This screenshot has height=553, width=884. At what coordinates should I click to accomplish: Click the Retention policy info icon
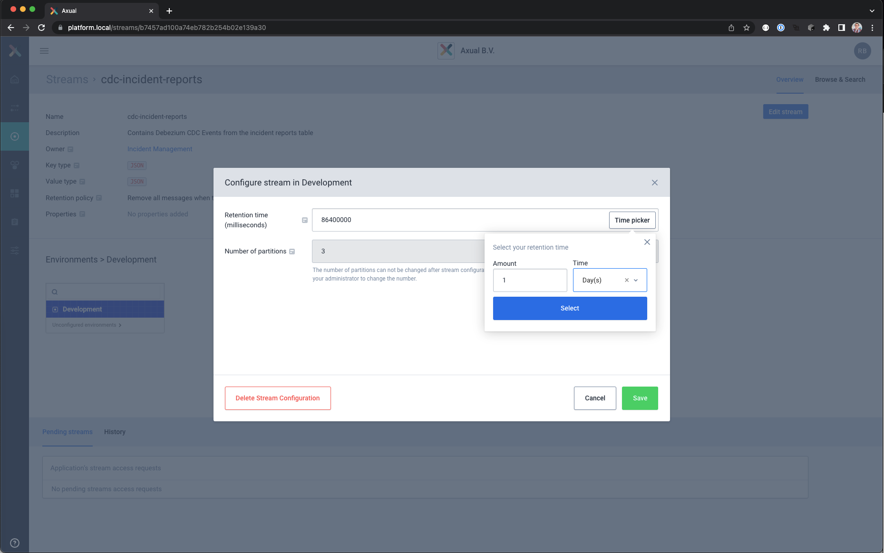tap(99, 198)
